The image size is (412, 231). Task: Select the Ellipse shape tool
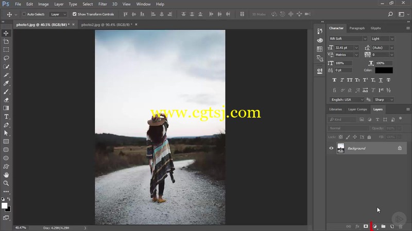coord(6,158)
